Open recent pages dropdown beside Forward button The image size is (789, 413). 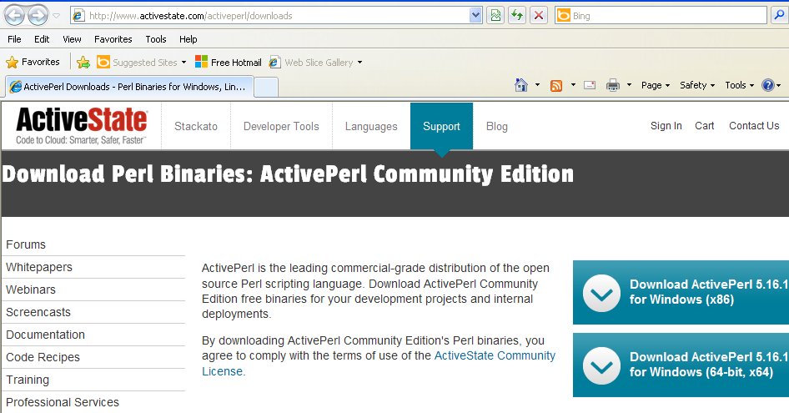tap(57, 16)
